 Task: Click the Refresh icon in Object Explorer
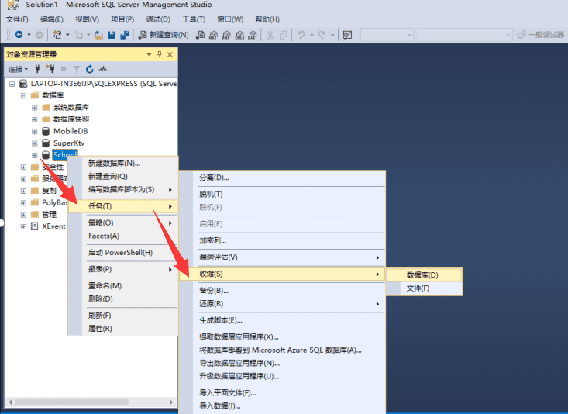(x=89, y=69)
